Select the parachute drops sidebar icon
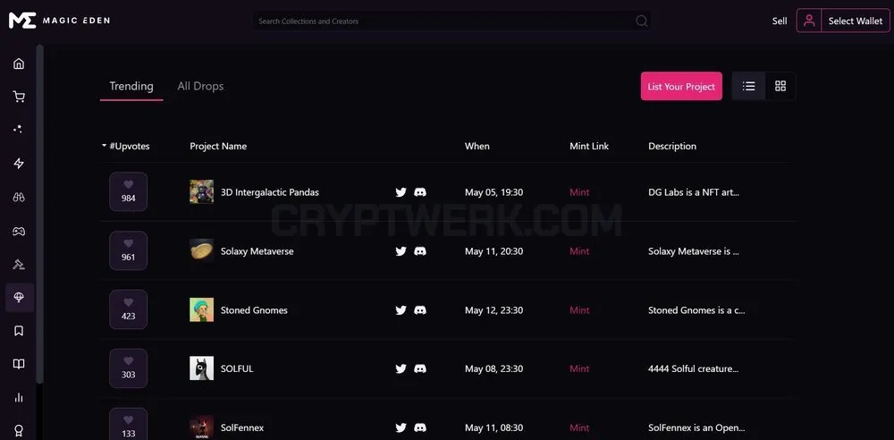 click(x=19, y=297)
